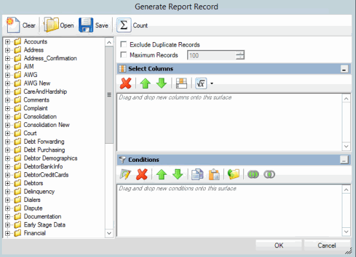This screenshot has height=257, width=356.
Task: Delete condition with red X in Conditions toolbar
Action: pyautogui.click(x=142, y=174)
